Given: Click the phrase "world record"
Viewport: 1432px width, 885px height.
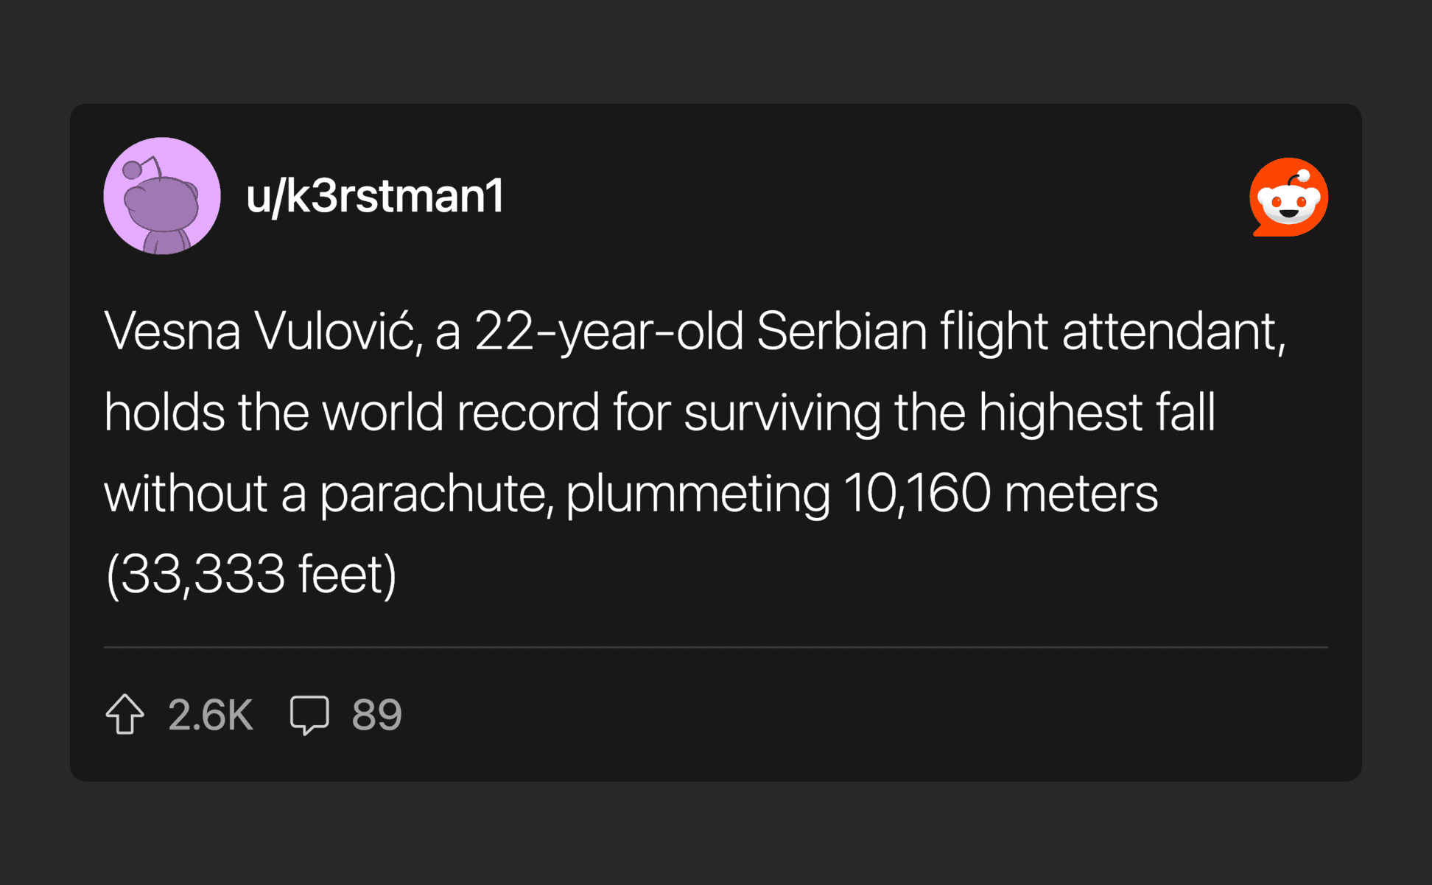Looking at the screenshot, I should click(461, 413).
